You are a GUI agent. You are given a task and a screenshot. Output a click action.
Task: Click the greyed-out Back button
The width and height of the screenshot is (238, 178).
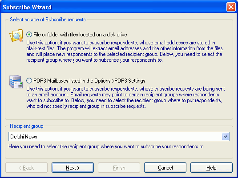point(26,168)
